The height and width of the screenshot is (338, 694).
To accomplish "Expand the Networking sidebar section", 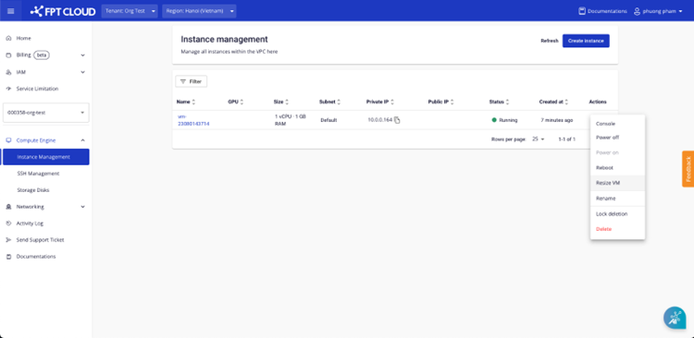I will (x=82, y=207).
